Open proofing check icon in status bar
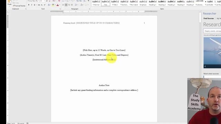Viewport: 221px width, 124px height. click(x=28, y=123)
